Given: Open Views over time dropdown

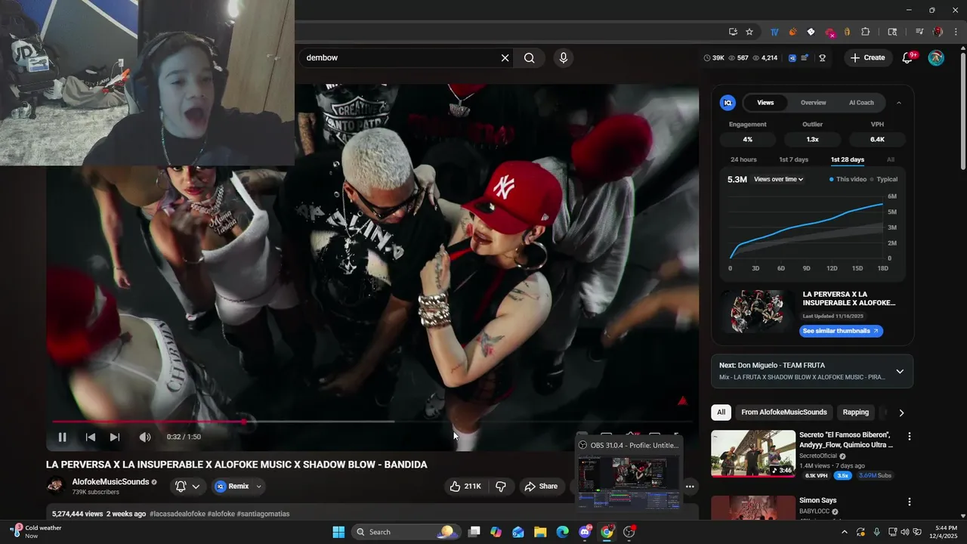Looking at the screenshot, I should click(x=778, y=179).
